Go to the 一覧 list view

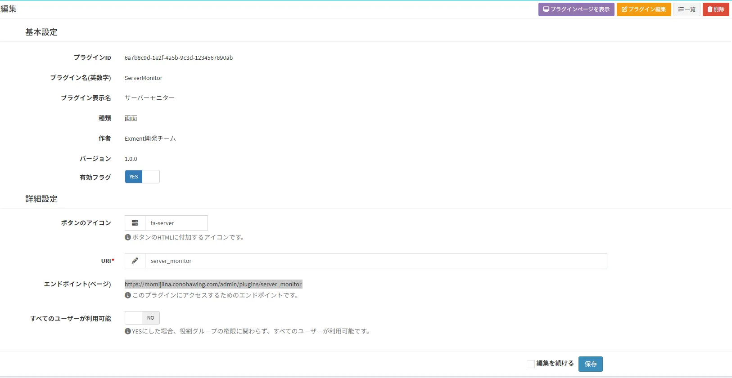coord(687,9)
